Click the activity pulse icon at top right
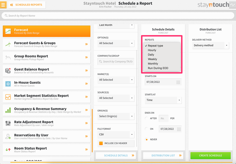 point(232,5)
